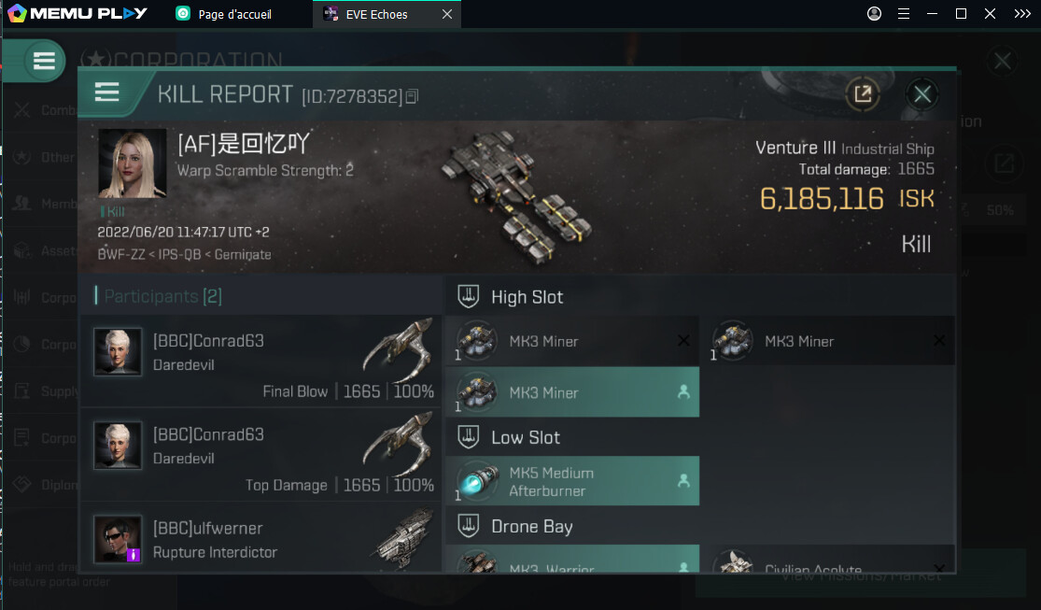This screenshot has width=1041, height=610.
Task: Close the Kill Report panel
Action: tap(922, 93)
